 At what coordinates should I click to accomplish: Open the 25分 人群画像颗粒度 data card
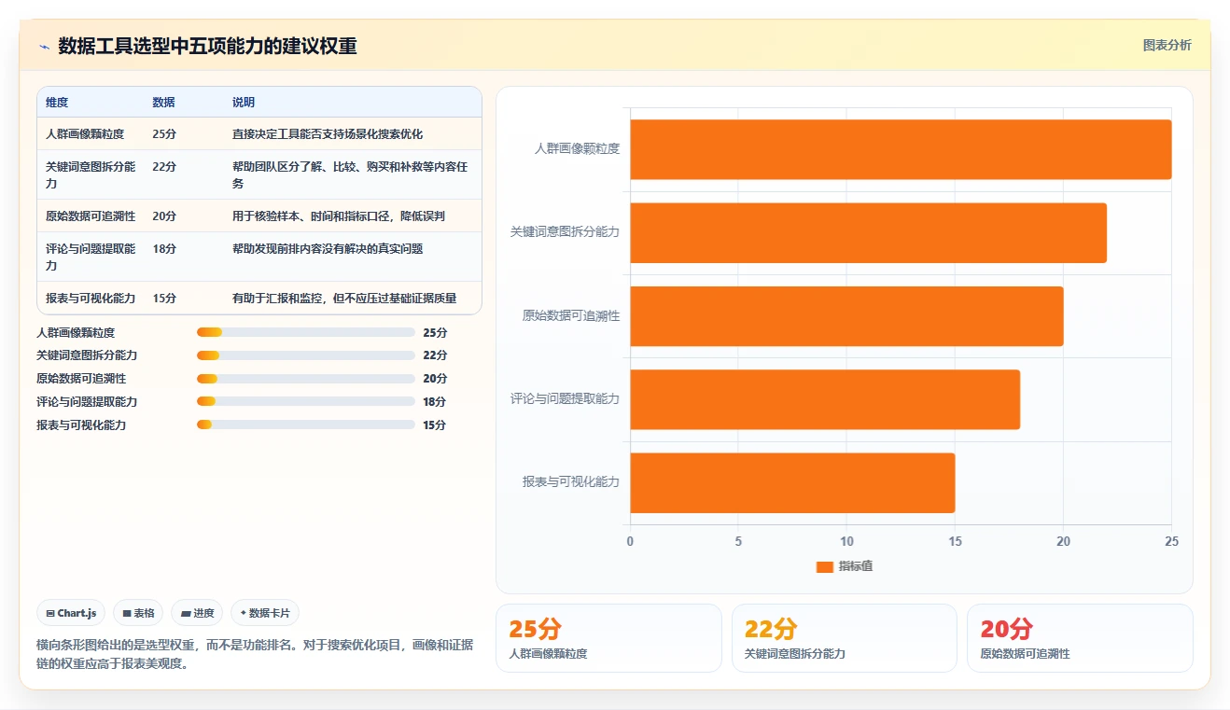pyautogui.click(x=608, y=638)
